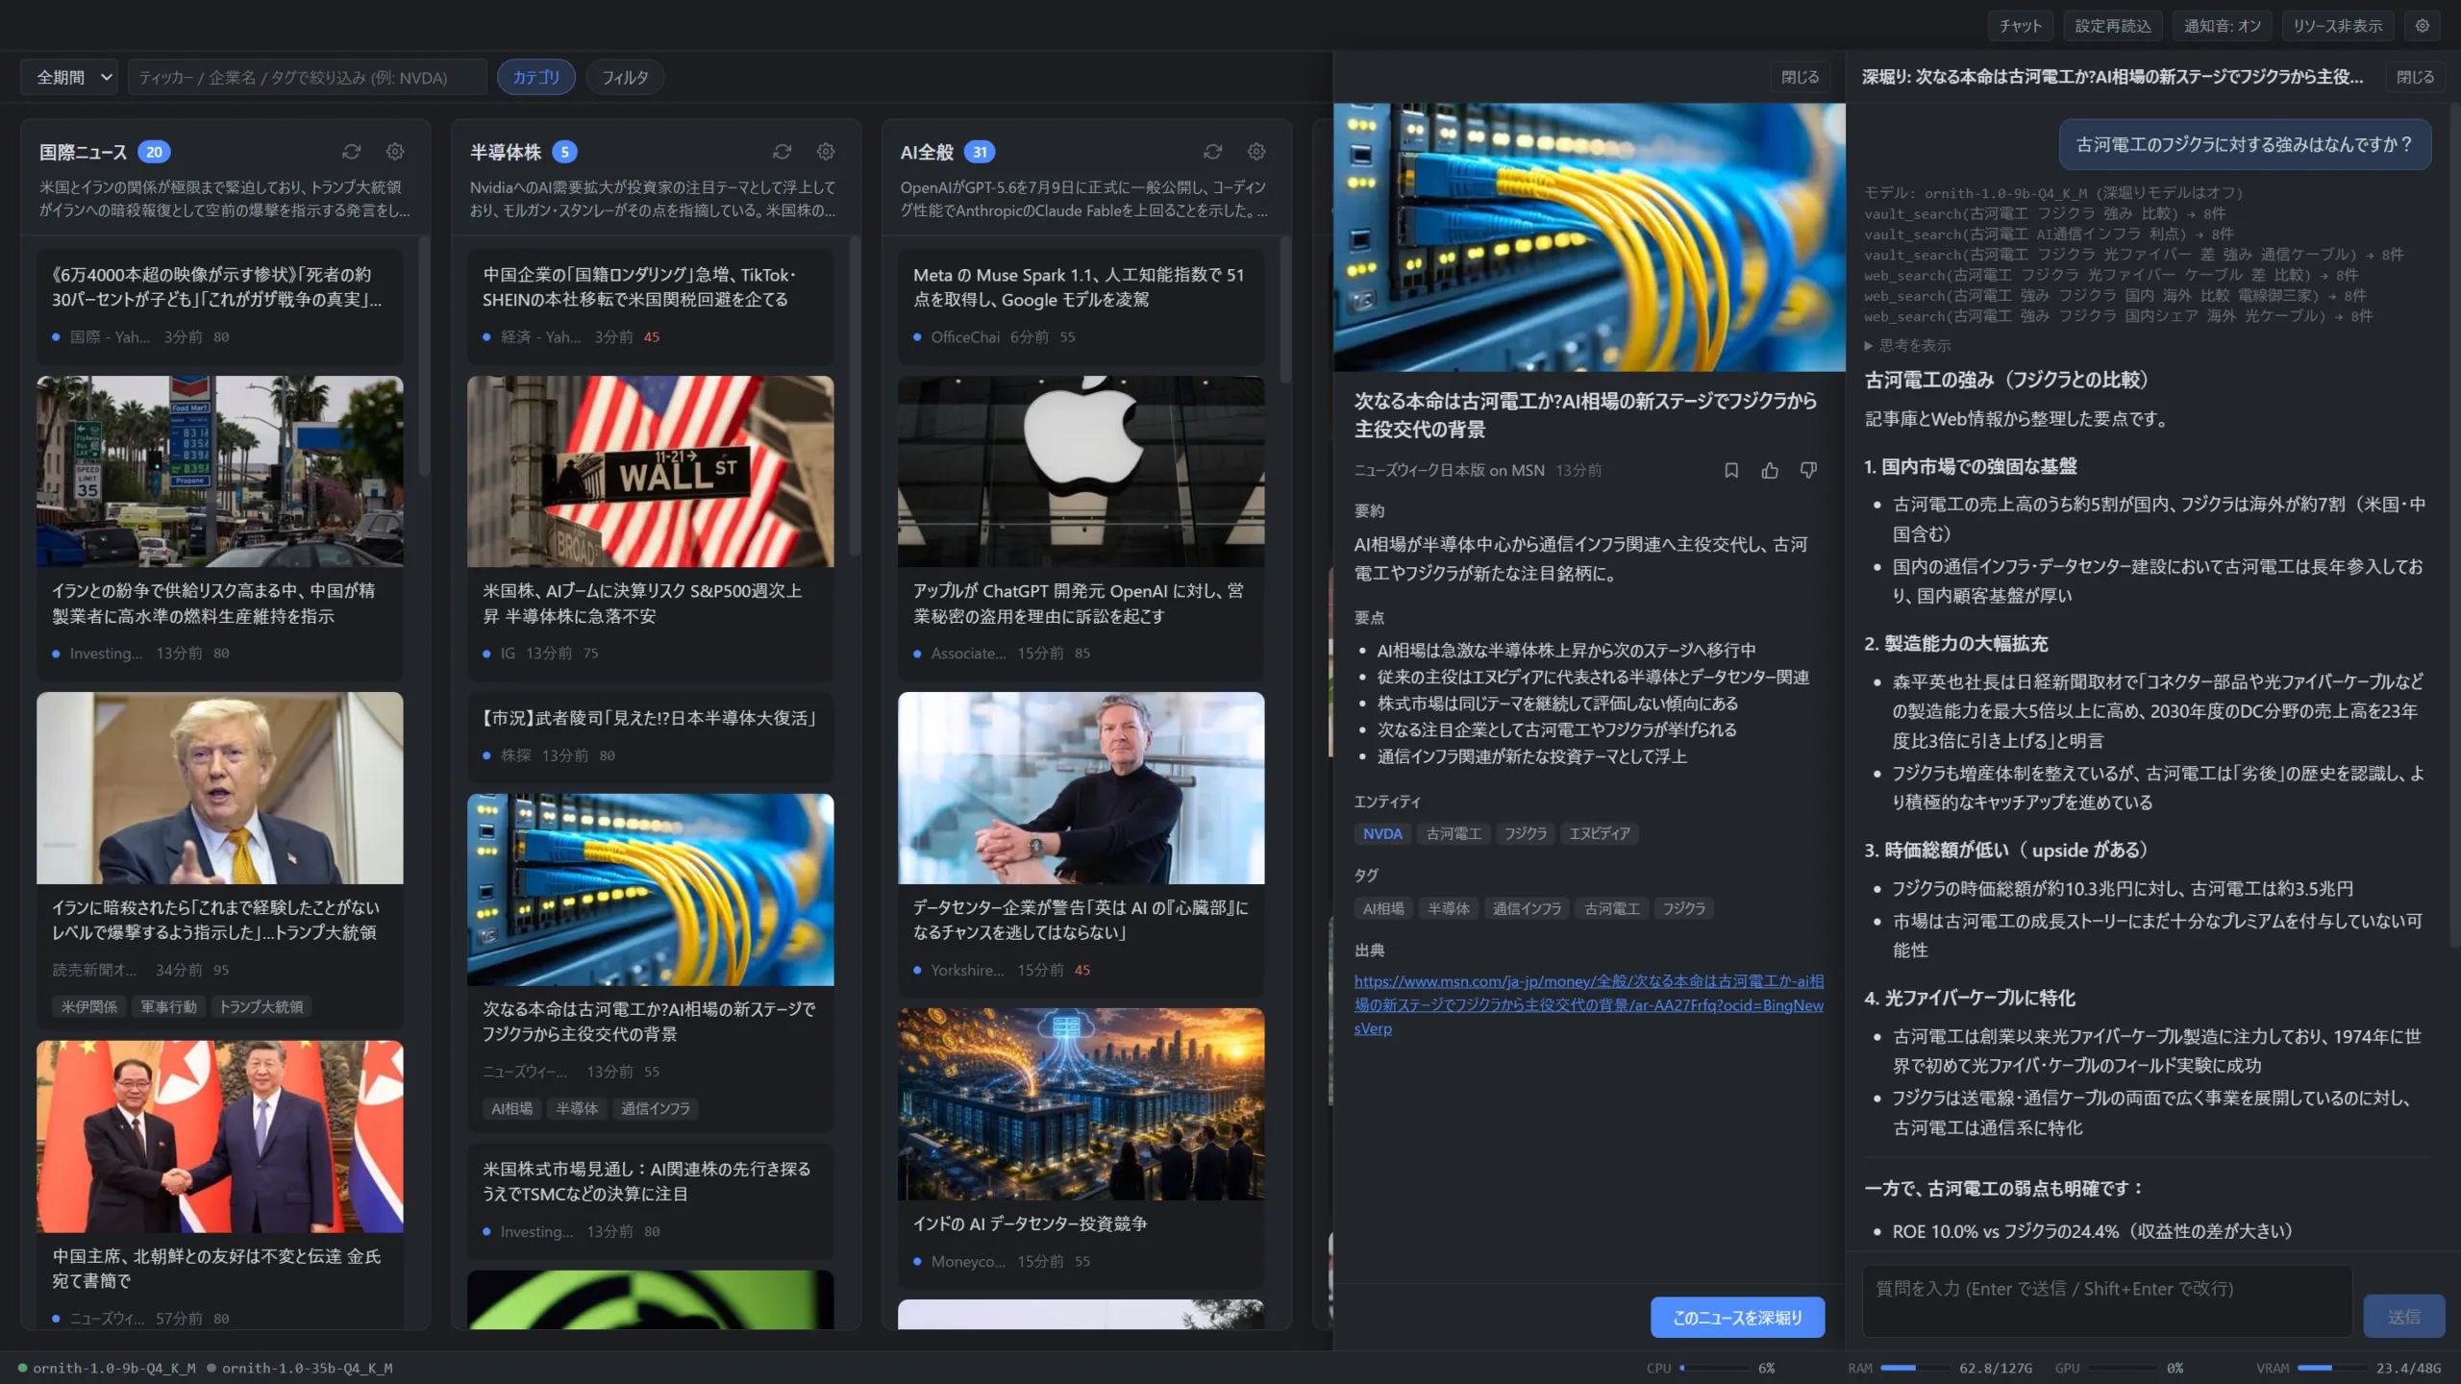Screen dimensions: 2461x1384
Task: Open the チャット panel
Action: coord(2021,26)
